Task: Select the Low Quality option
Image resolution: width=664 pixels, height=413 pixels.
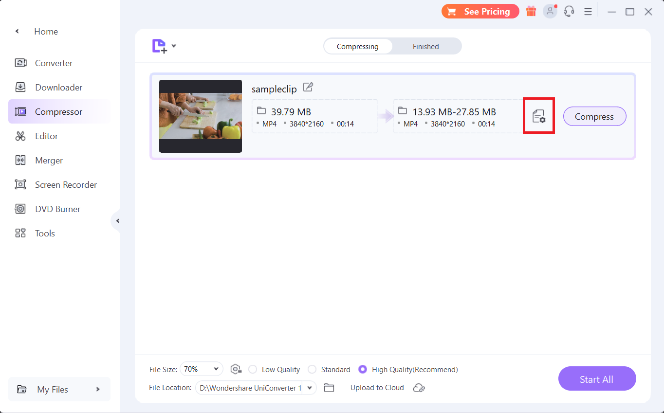Action: pos(252,369)
